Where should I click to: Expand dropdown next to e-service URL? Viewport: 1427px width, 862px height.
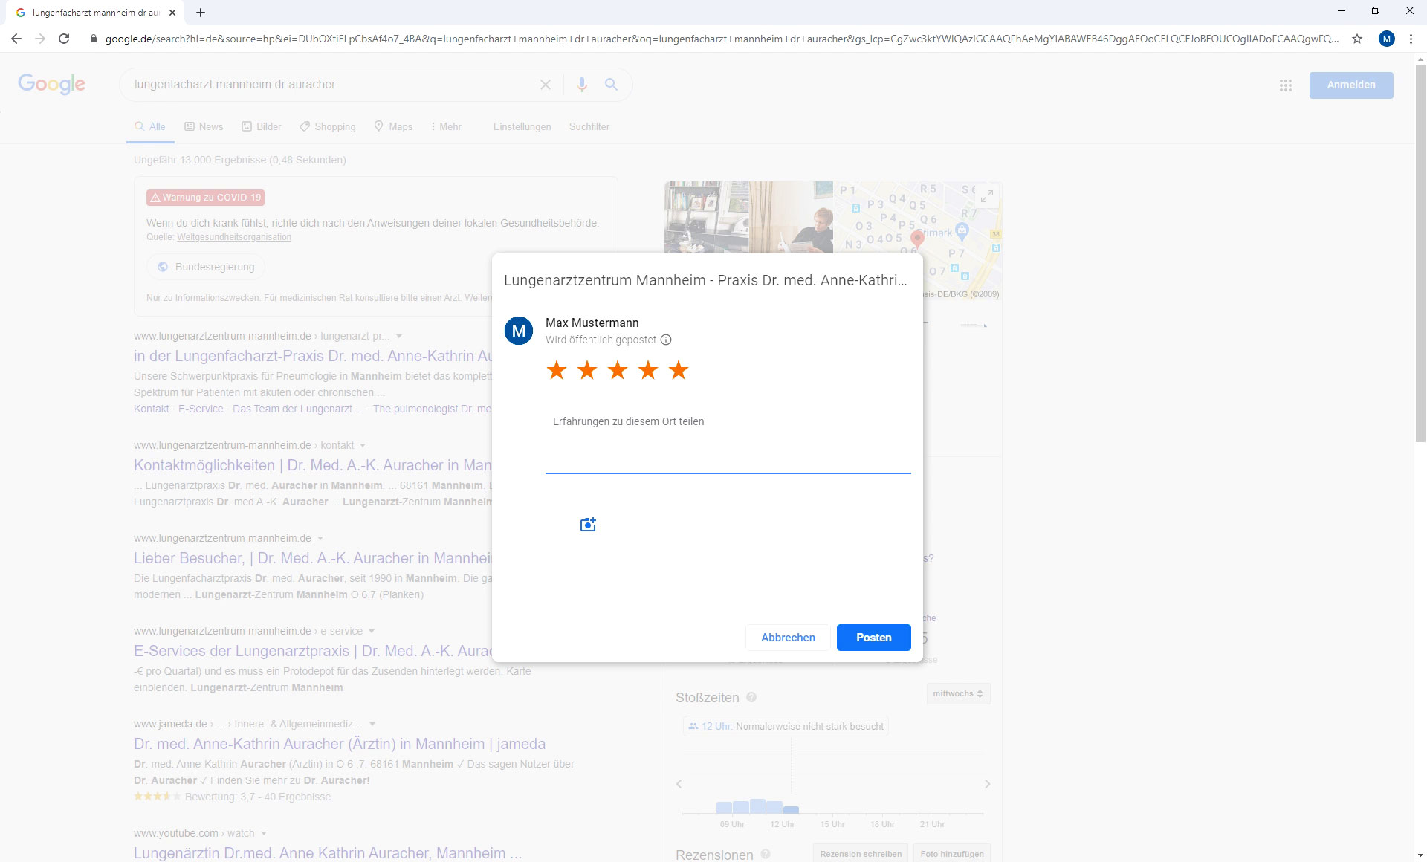pyautogui.click(x=372, y=632)
